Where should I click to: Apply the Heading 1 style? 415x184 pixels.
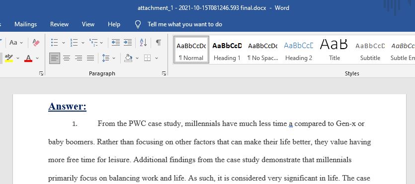(227, 50)
